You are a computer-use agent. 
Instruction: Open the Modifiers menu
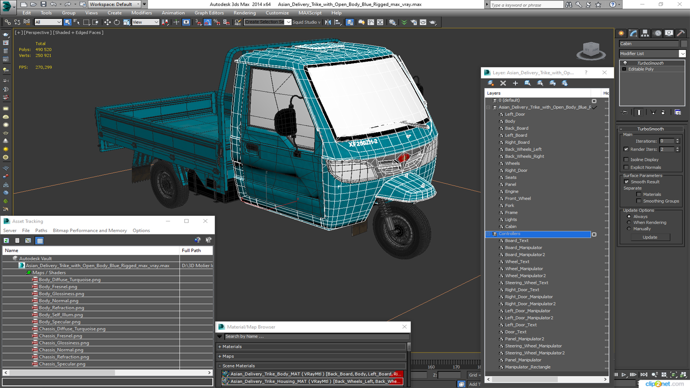[142, 13]
